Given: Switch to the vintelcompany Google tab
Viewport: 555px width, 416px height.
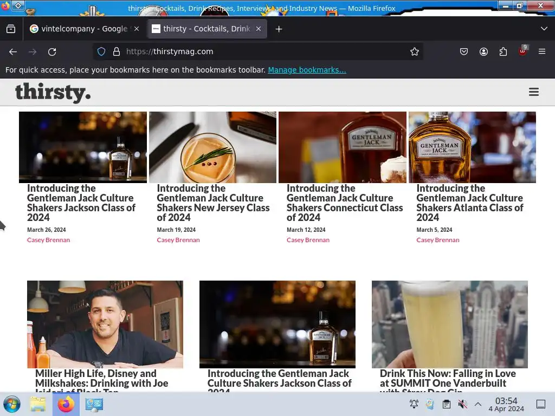Looking at the screenshot, I should (x=84, y=29).
